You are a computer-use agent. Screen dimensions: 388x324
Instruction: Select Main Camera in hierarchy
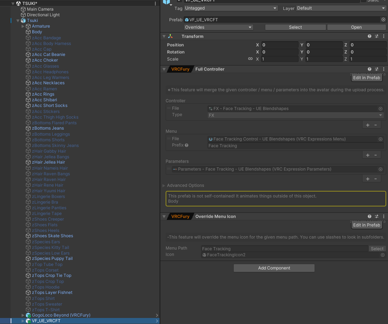point(40,9)
